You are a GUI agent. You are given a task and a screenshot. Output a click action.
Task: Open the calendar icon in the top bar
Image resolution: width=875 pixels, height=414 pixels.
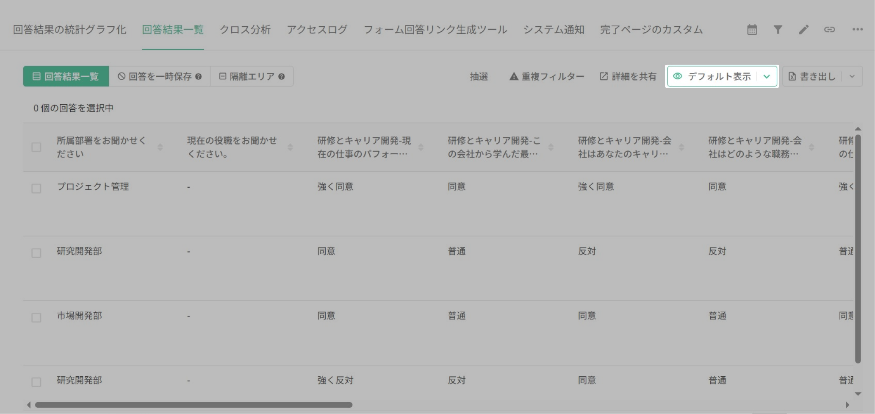(752, 30)
